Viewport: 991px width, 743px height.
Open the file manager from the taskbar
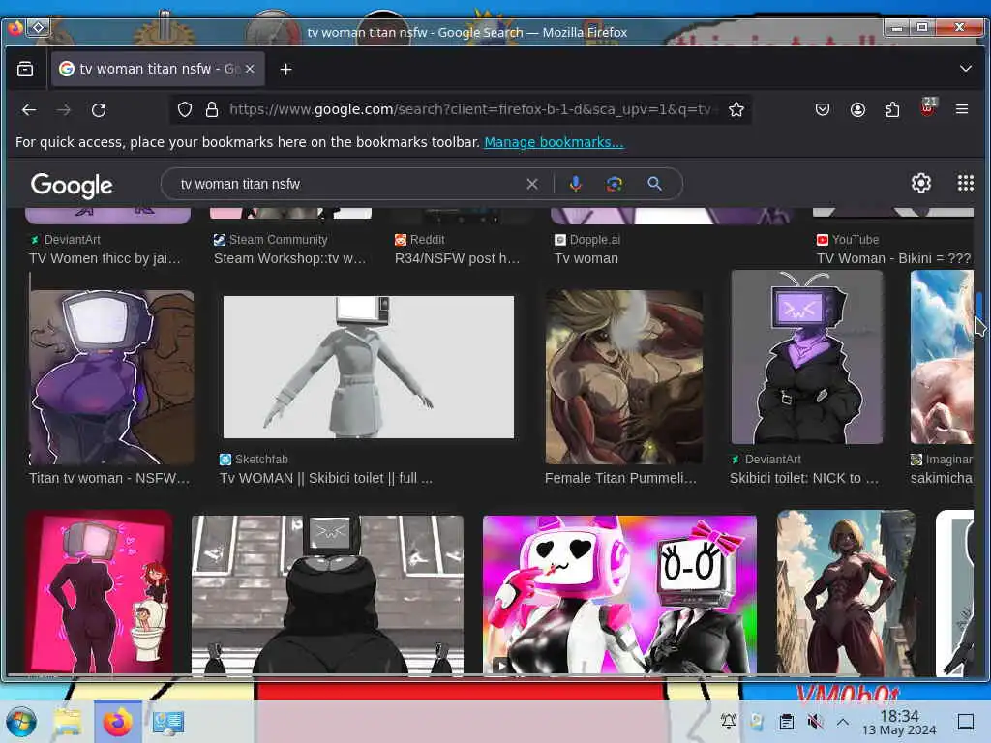click(x=67, y=722)
